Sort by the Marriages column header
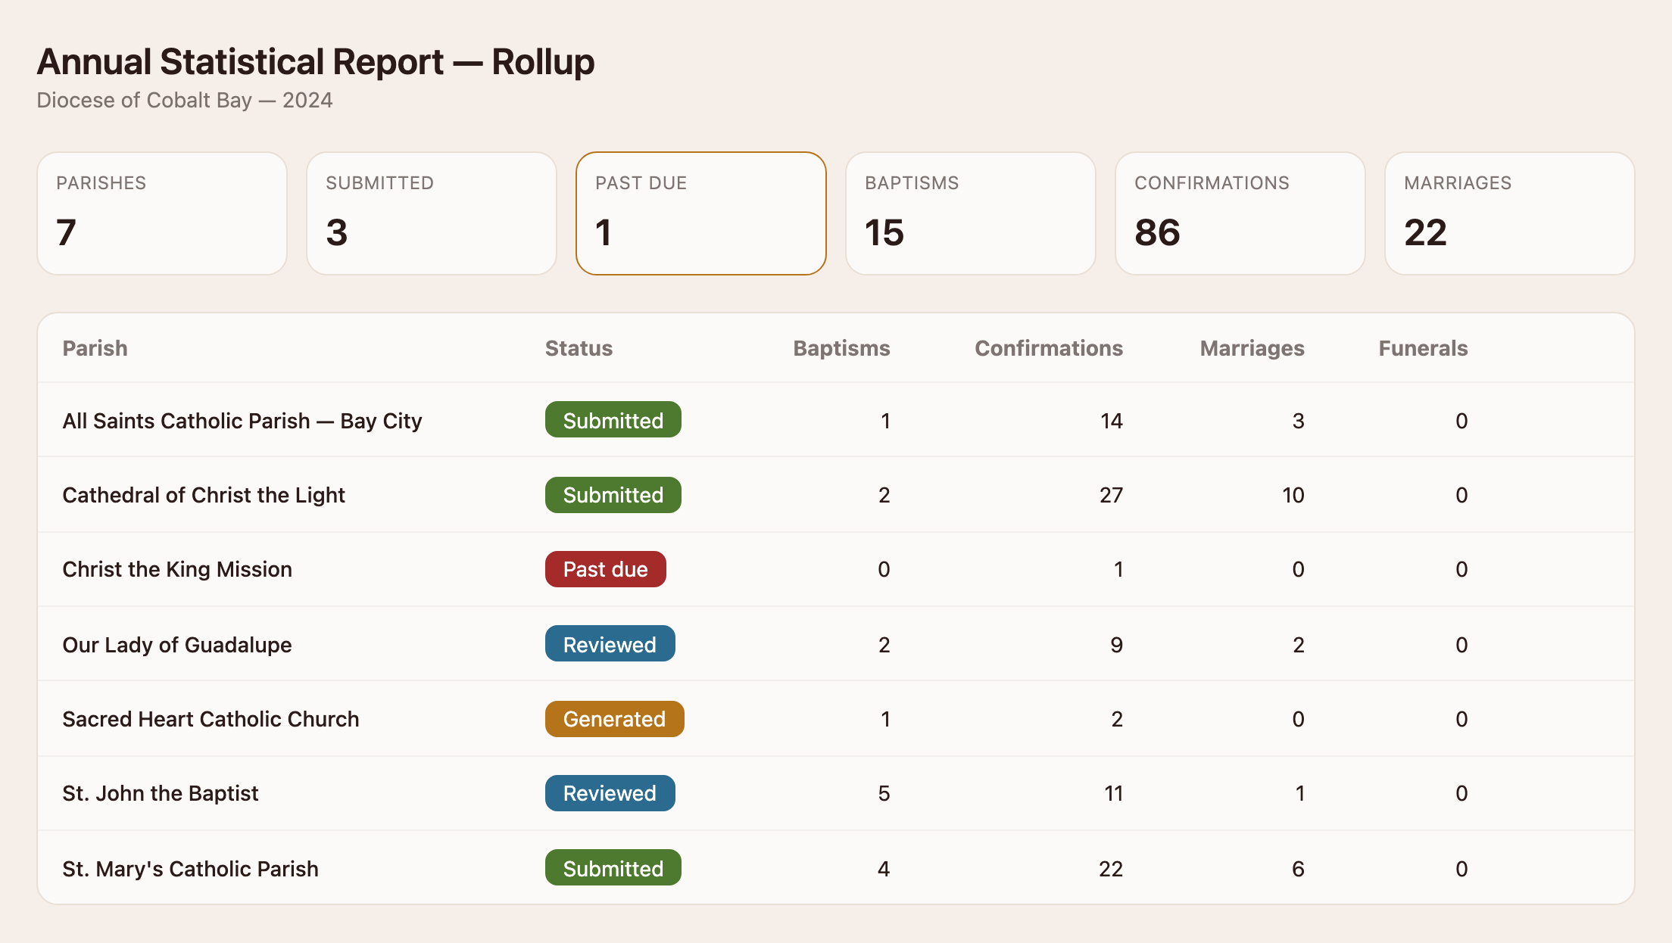Viewport: 1672px width, 943px height. [x=1252, y=348]
